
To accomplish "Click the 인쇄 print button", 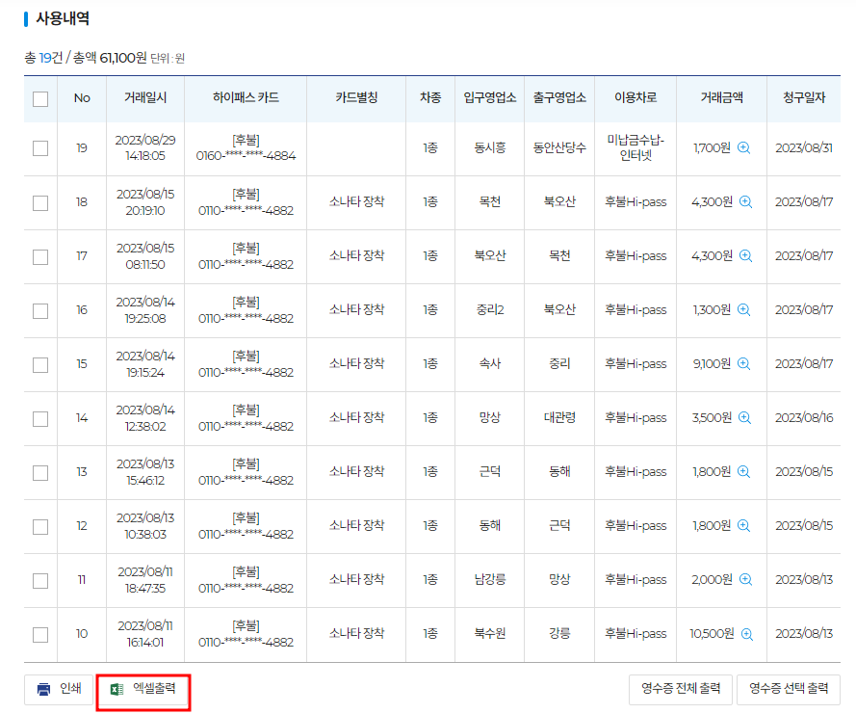I will (59, 689).
